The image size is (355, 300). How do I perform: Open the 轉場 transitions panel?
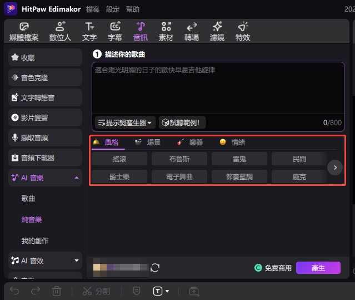click(192, 32)
